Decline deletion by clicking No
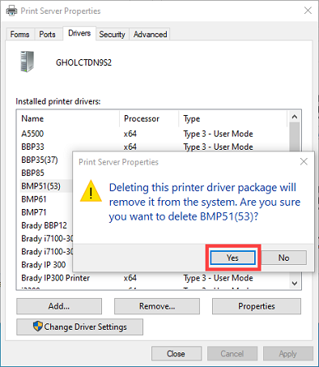 [284, 258]
